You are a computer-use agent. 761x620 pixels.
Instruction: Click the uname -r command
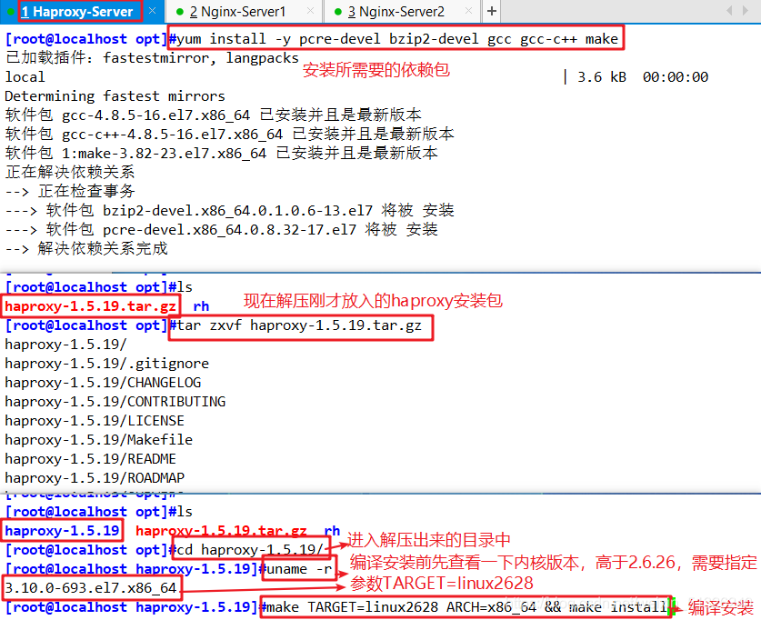[299, 569]
